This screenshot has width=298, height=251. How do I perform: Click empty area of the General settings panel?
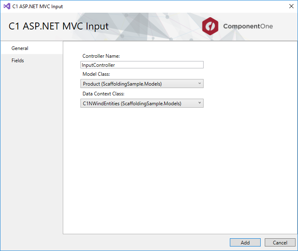[x=181, y=172]
